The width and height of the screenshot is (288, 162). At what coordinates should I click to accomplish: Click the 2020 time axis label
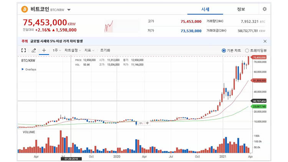click(117, 157)
